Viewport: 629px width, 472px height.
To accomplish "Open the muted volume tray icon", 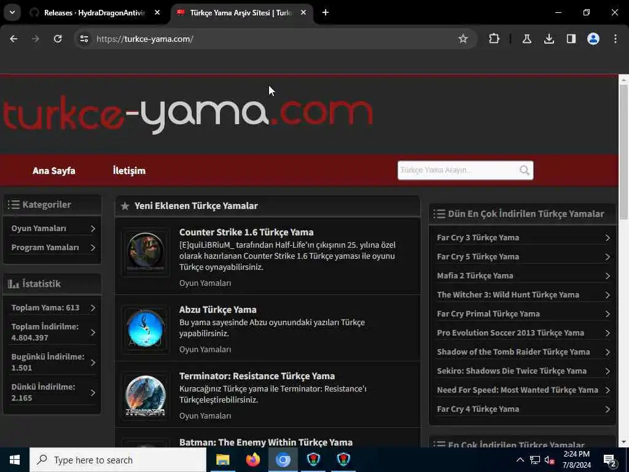I will pos(549,460).
